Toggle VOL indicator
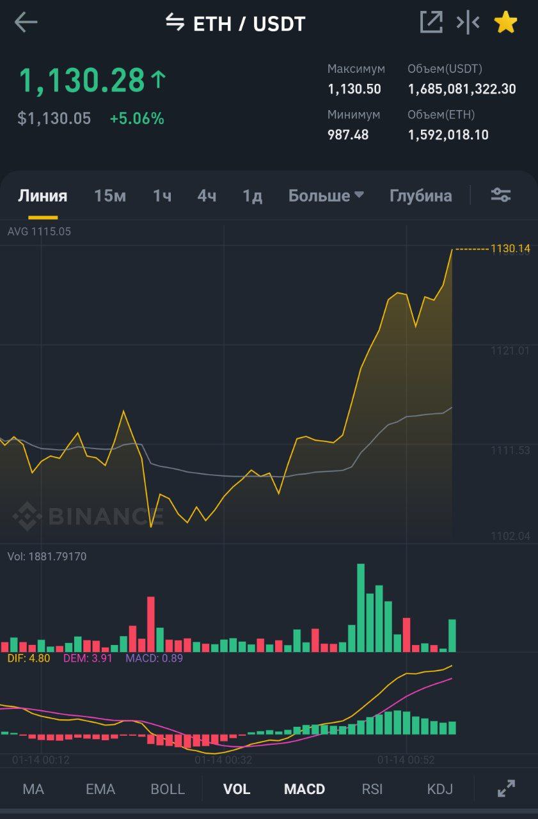Viewport: 538px width, 819px height. click(237, 789)
